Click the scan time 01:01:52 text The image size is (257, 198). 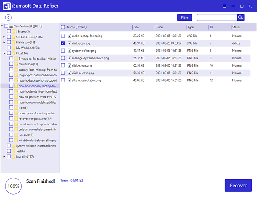pyautogui.click(x=77, y=181)
